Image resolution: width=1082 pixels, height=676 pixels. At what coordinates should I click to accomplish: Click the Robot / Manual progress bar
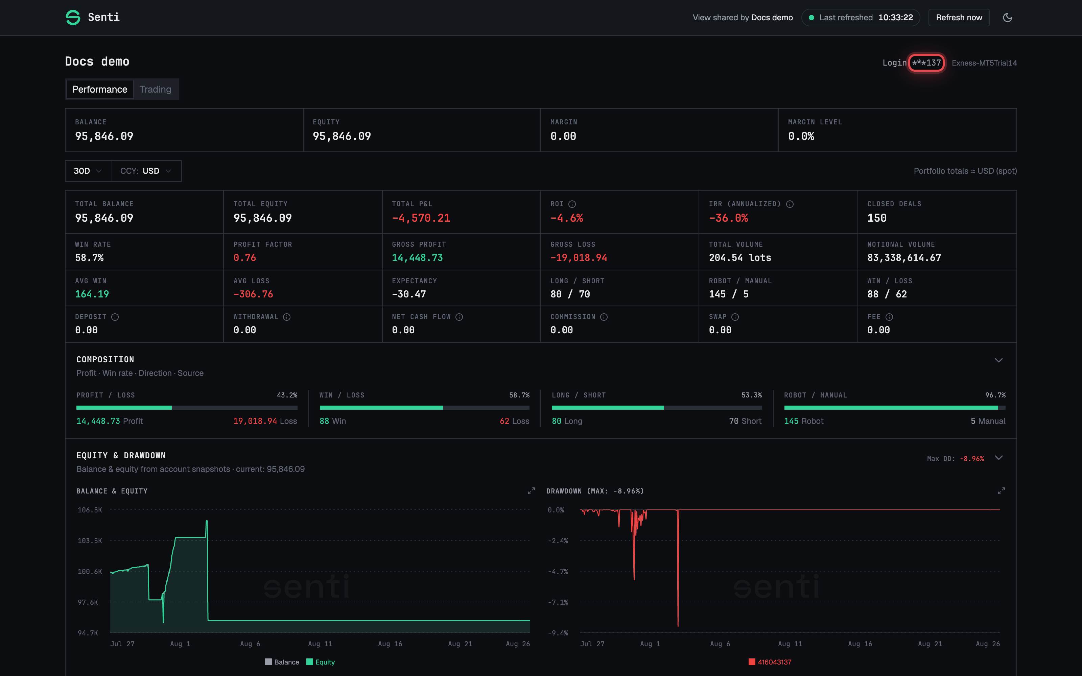click(895, 408)
